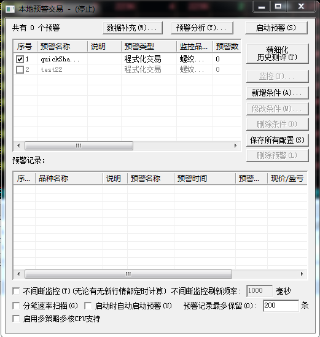
Task: Open 精细化历史测评(T)
Action: pyautogui.click(x=278, y=53)
